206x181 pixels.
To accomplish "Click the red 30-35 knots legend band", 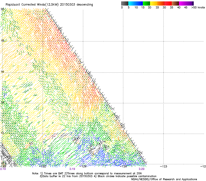I will [168, 3].
